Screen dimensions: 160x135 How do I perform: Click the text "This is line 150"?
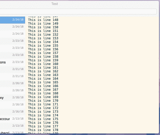tap(43, 27)
